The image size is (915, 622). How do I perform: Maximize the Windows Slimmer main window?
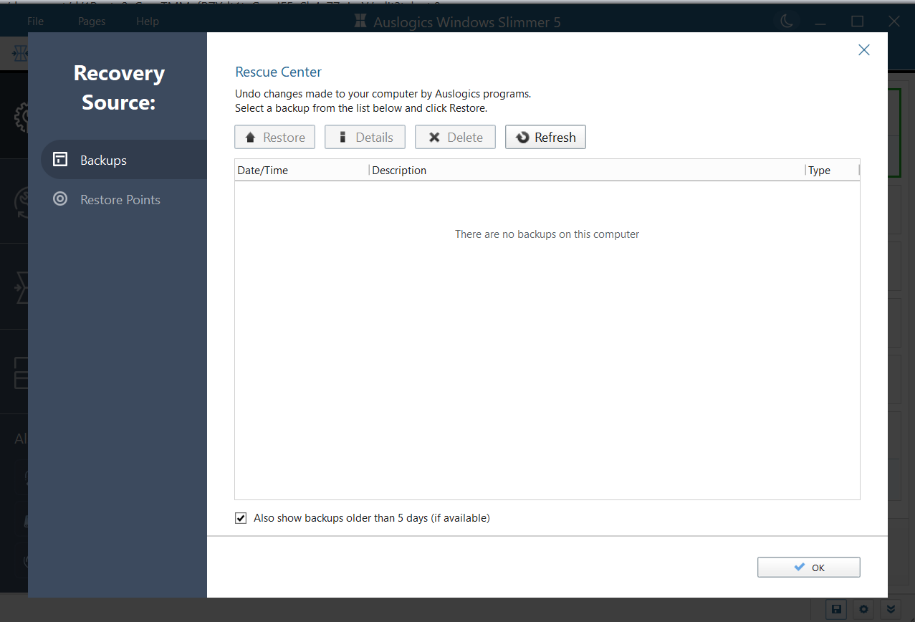(x=858, y=21)
